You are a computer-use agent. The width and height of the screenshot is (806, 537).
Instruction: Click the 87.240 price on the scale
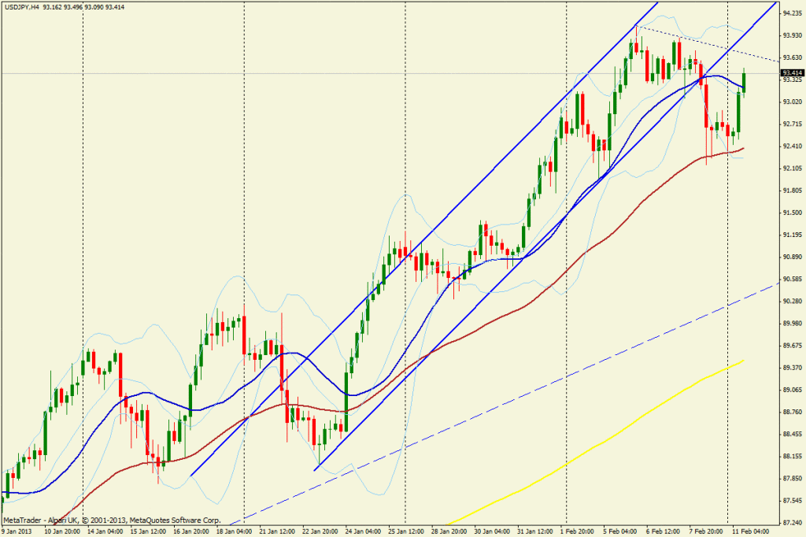coord(792,523)
